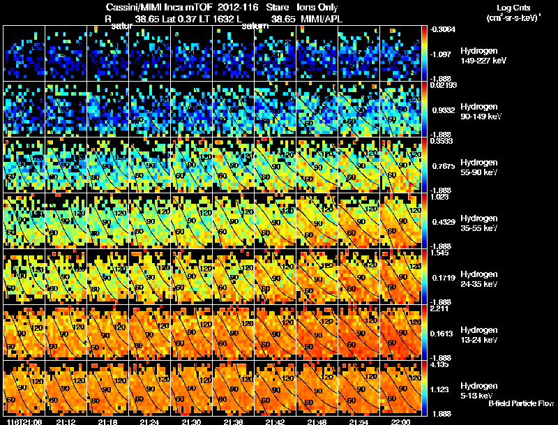Select the 149-227 keV panel at 22:00
The height and width of the screenshot is (425, 558).
point(400,54)
